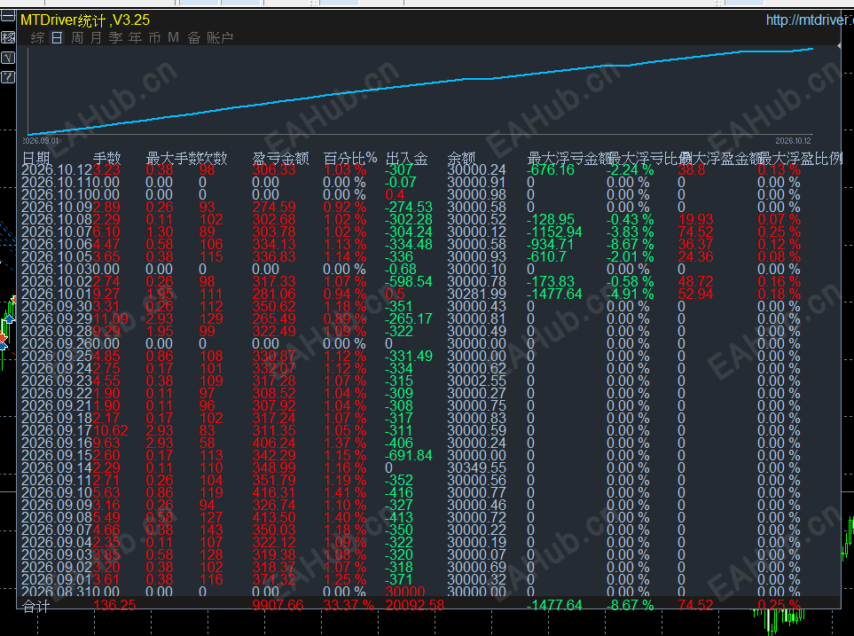Collapse the MTDriver panel with the minus icon

click(8, 16)
